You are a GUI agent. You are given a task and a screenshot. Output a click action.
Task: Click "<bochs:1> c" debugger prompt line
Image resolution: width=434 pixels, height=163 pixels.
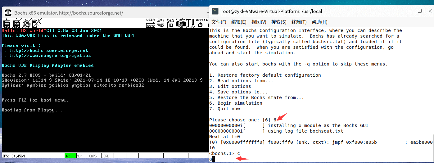pos(224,153)
